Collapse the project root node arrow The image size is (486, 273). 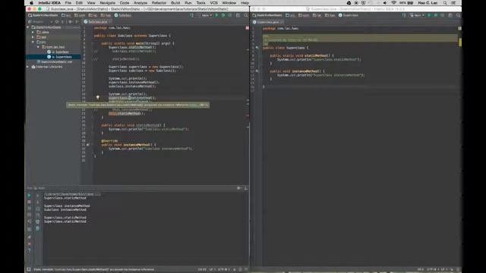pos(28,27)
